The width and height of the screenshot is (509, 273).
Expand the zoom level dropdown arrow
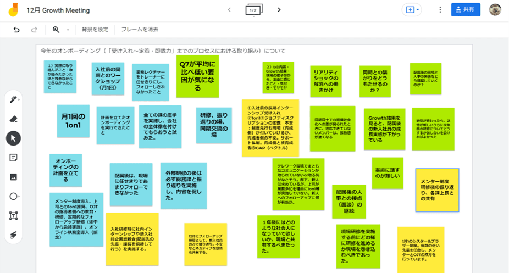[x=68, y=30]
